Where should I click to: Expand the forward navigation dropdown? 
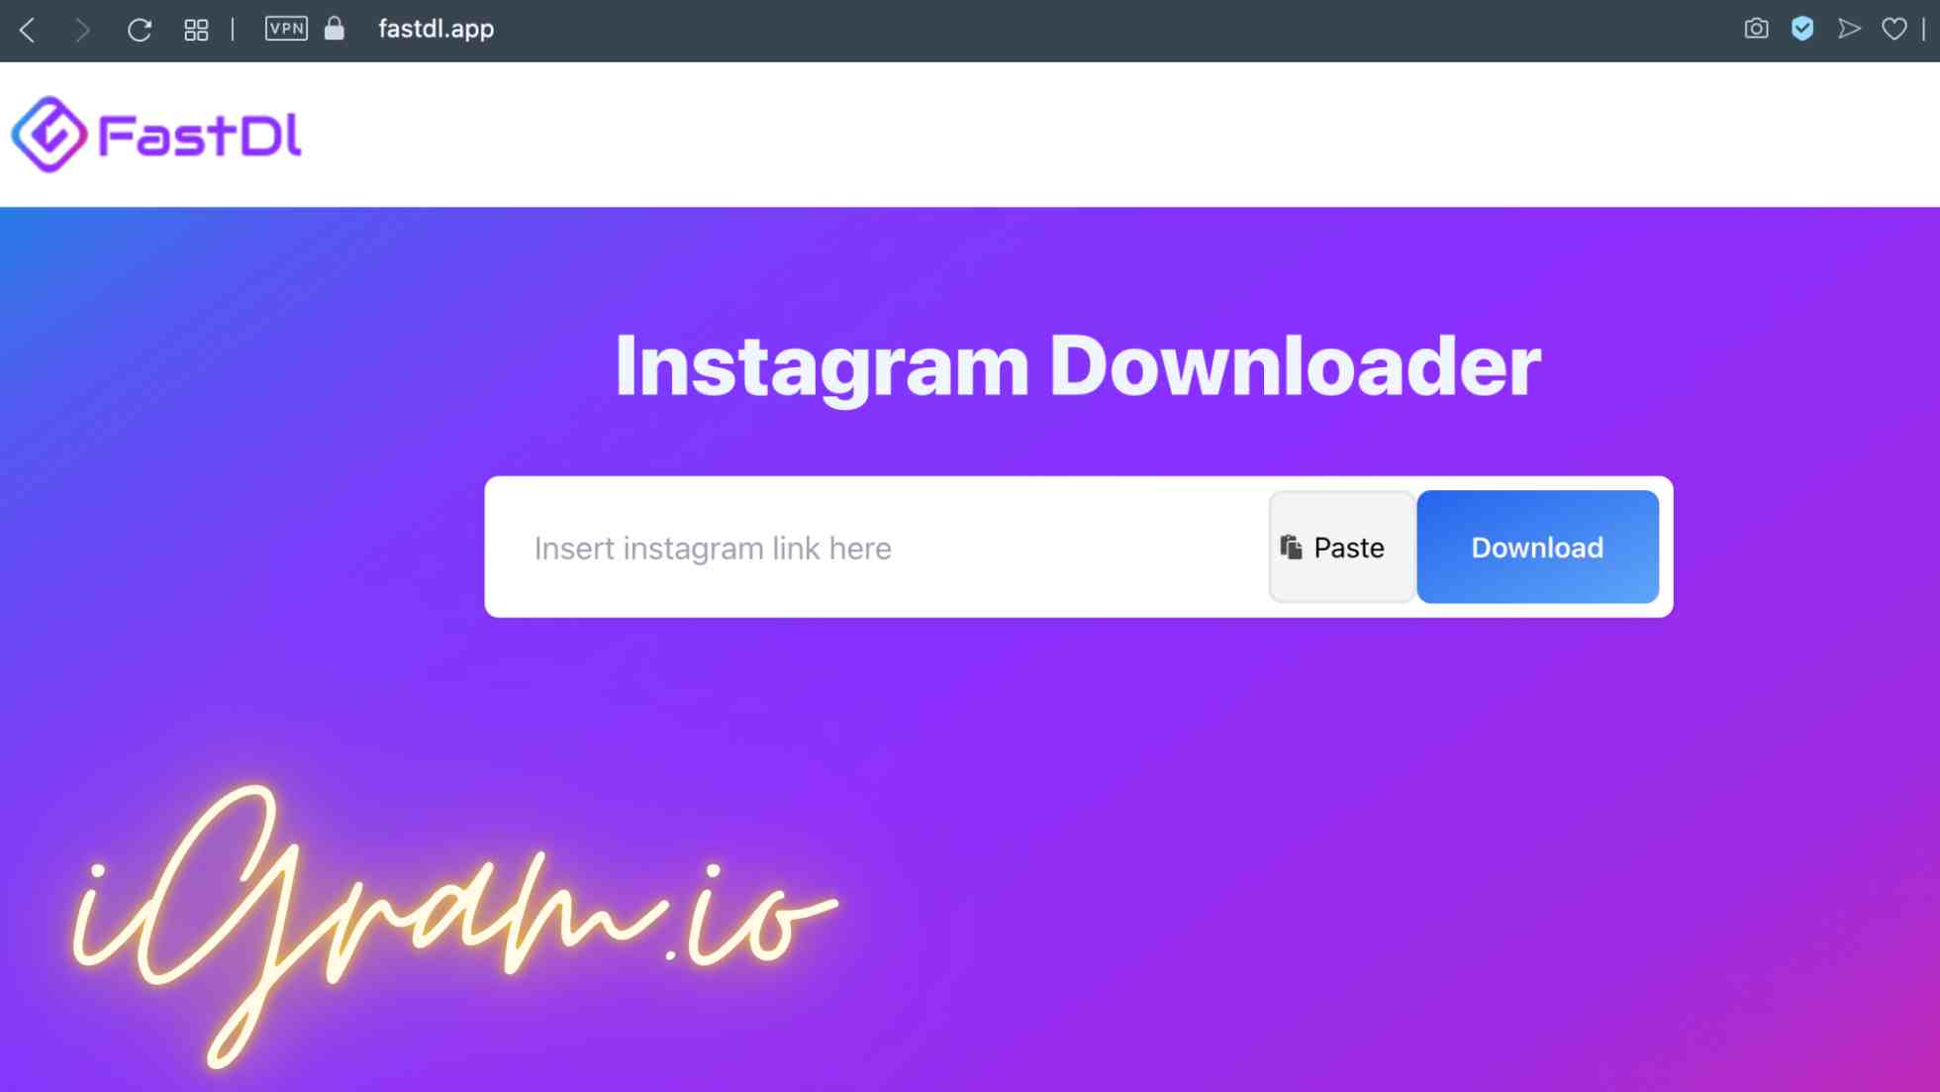pos(82,30)
